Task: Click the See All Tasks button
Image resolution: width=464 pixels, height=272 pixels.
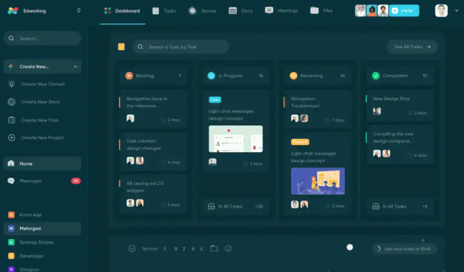Action: click(412, 47)
